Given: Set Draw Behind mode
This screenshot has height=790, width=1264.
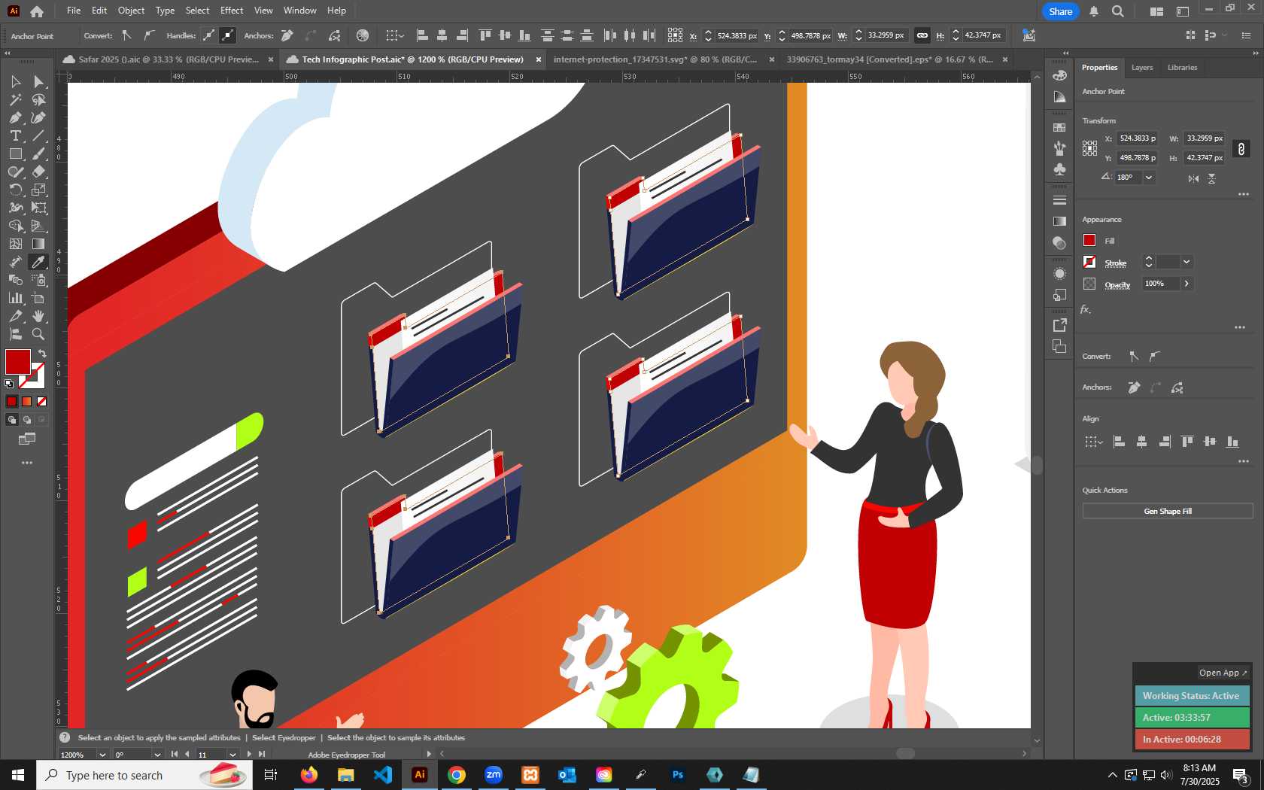Looking at the screenshot, I should coord(27,420).
